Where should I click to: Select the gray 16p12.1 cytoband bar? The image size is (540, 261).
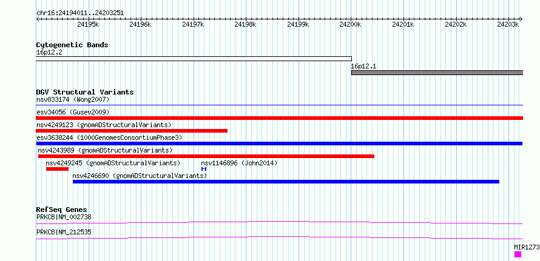(x=437, y=73)
